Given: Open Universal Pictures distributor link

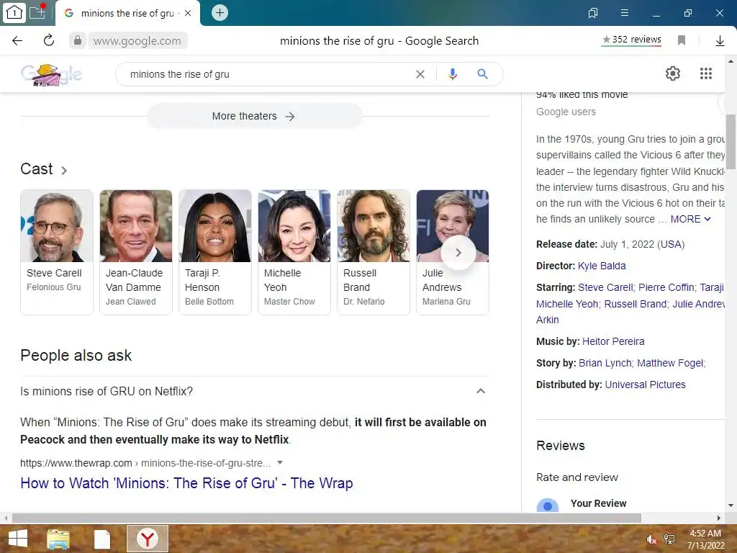Looking at the screenshot, I should coord(645,385).
